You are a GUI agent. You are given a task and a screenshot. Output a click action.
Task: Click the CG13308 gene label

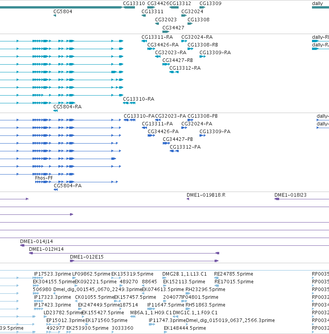click(x=198, y=20)
